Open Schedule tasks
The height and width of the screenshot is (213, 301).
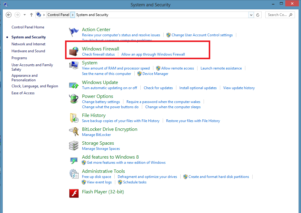(x=135, y=182)
